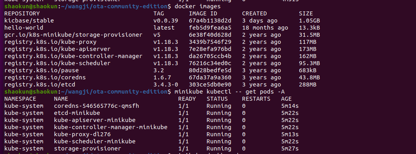Image resolution: width=416 pixels, height=154 pixels.
Task: Click the storage-provisioner pod age 5m27s
Action: point(290,149)
